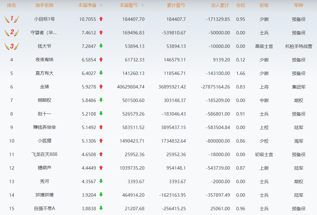This screenshot has height=215, width=317.
Task: Open player 夜夜宥妹
Action: [45, 60]
